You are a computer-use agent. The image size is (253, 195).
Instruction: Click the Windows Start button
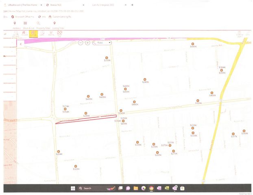click(x=73, y=188)
